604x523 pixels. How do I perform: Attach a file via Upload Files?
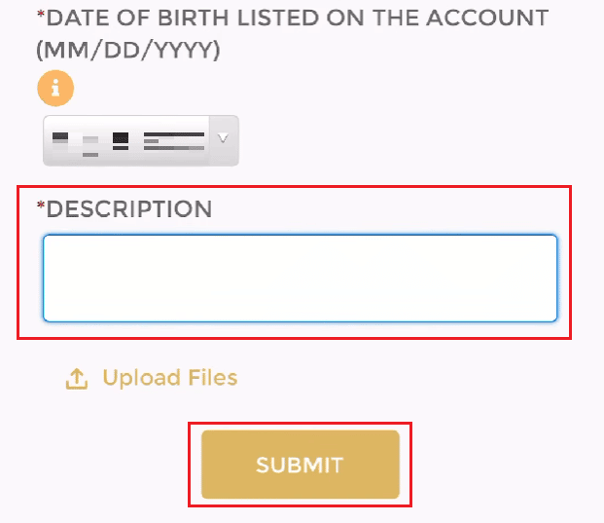coord(169,378)
